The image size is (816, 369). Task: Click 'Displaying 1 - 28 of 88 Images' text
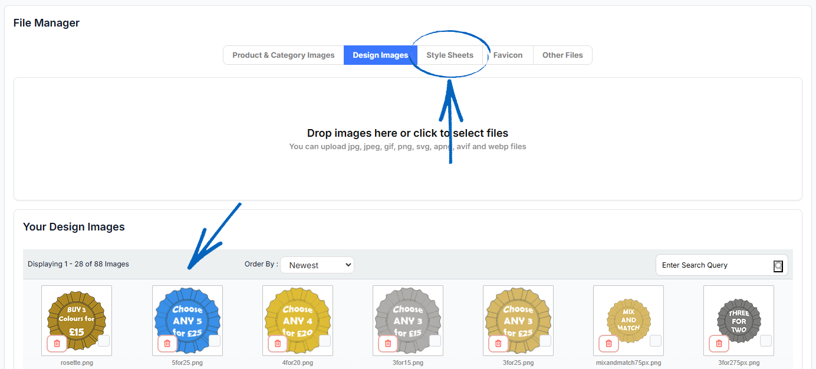[x=78, y=264]
